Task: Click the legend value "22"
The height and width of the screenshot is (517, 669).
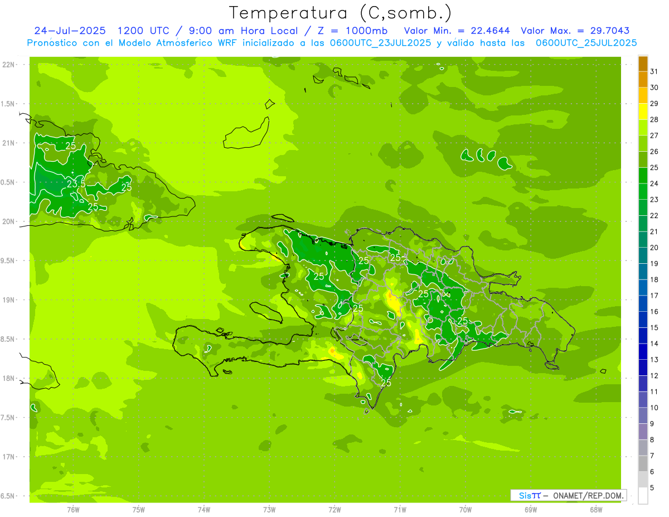Action: click(x=654, y=215)
